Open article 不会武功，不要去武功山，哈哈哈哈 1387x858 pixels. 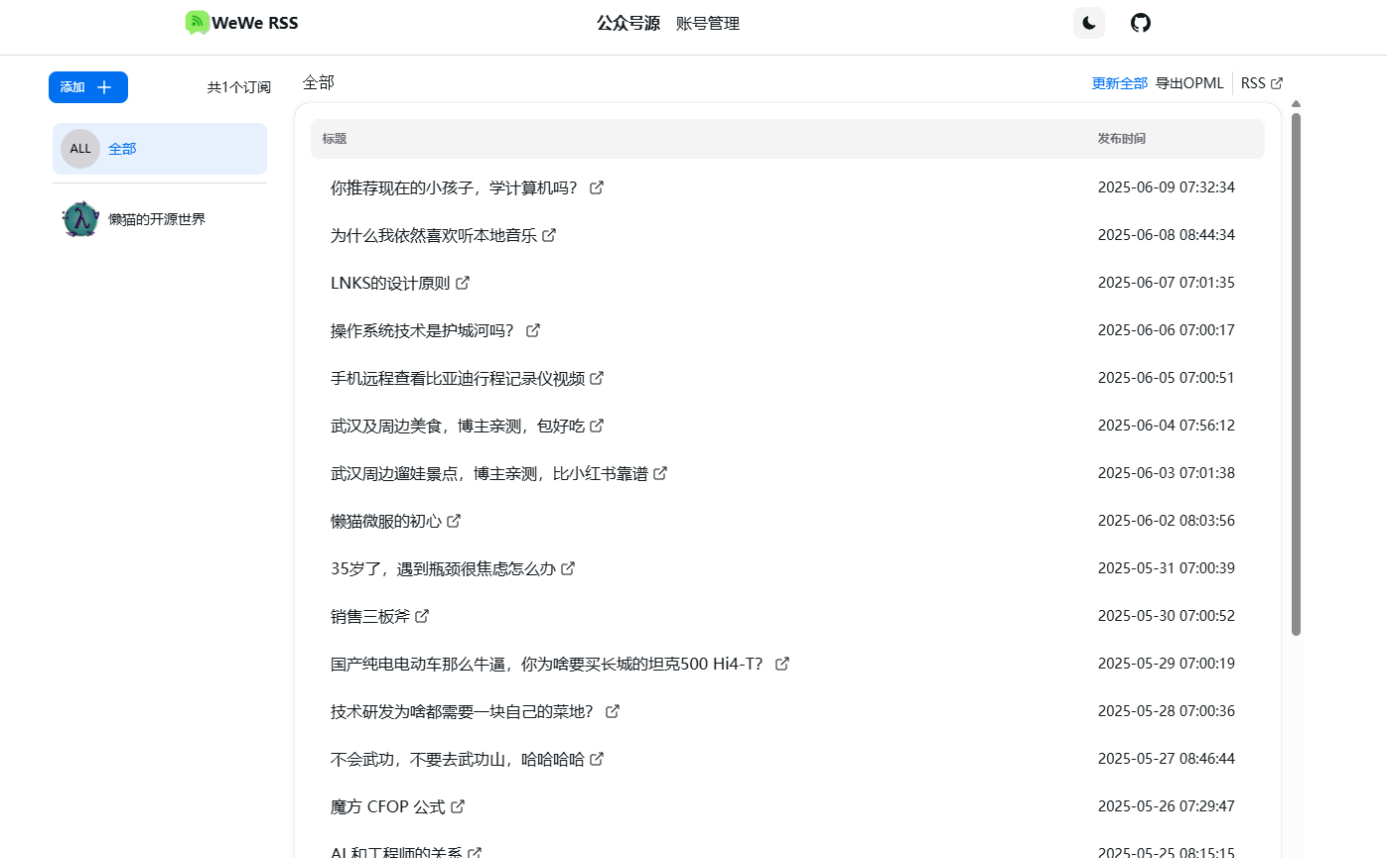point(458,759)
